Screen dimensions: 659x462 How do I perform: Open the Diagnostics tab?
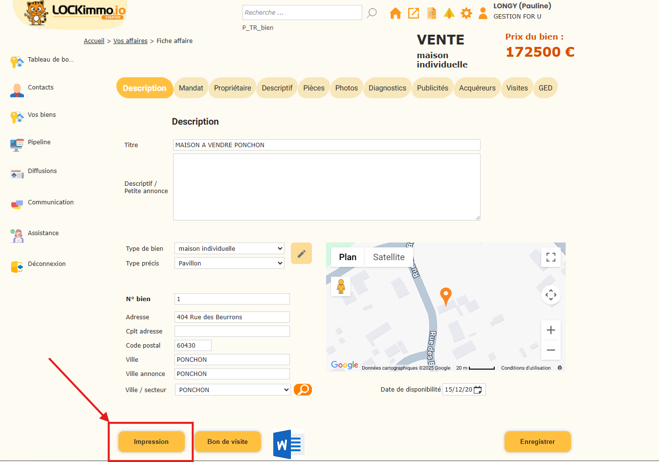[387, 88]
